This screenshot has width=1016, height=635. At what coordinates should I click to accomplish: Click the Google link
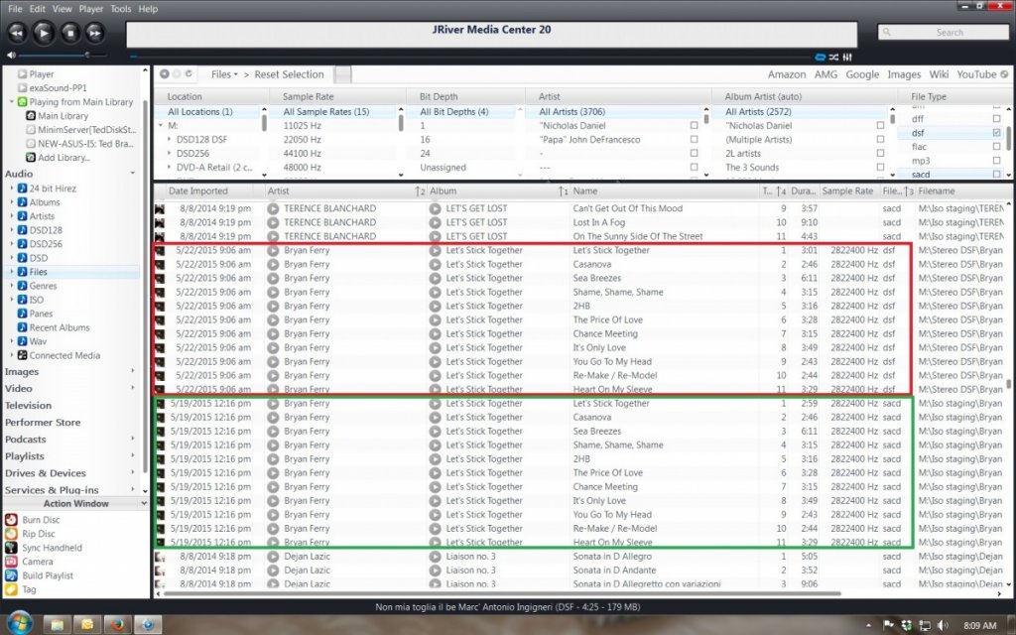point(862,74)
